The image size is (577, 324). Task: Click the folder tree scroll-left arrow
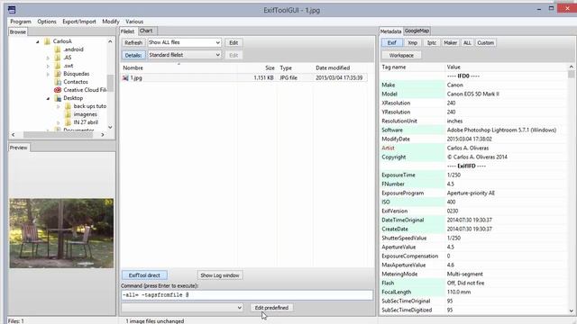(x=14, y=135)
